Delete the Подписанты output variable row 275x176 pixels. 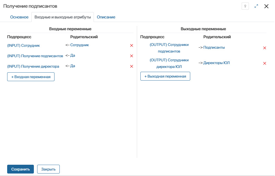(265, 48)
